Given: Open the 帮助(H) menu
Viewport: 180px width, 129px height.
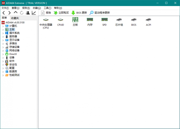Looking at the screenshot, I should [58, 8].
